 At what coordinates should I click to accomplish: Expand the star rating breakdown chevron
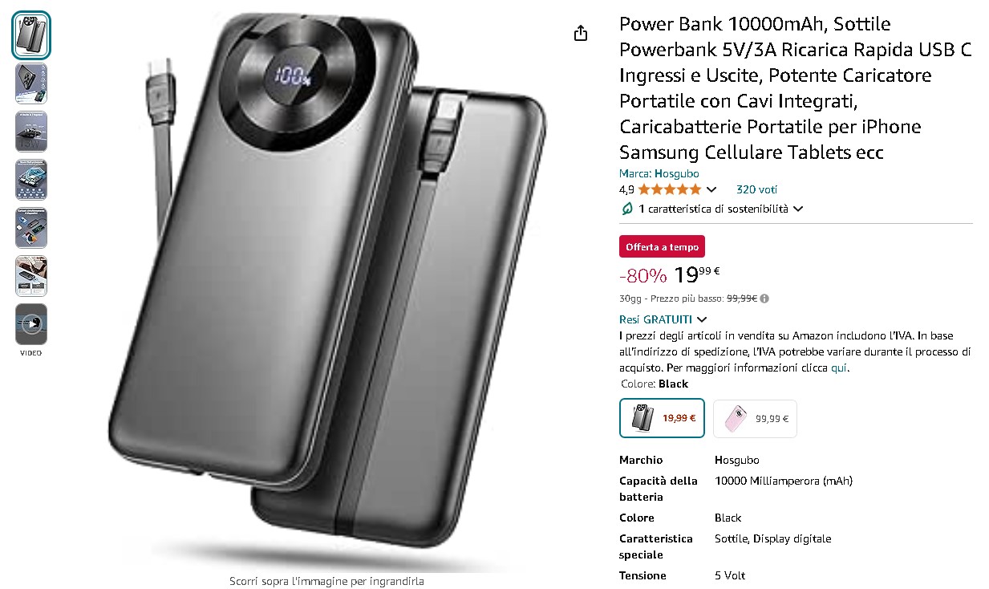tap(711, 190)
